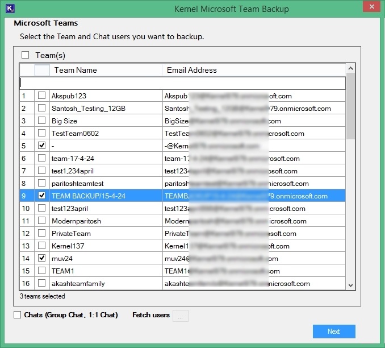Click the Fetch users browse button
This screenshot has height=348, width=385.
(181, 316)
